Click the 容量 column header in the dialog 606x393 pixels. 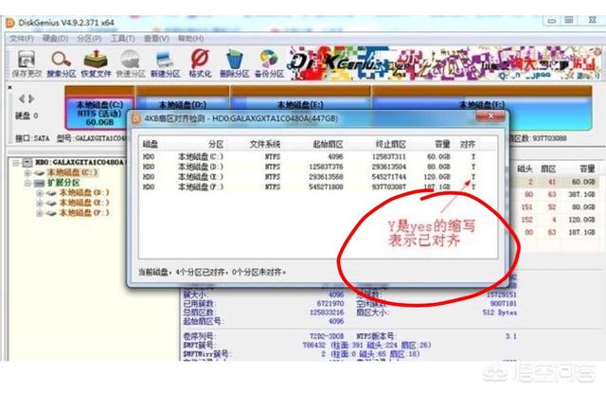click(x=442, y=144)
